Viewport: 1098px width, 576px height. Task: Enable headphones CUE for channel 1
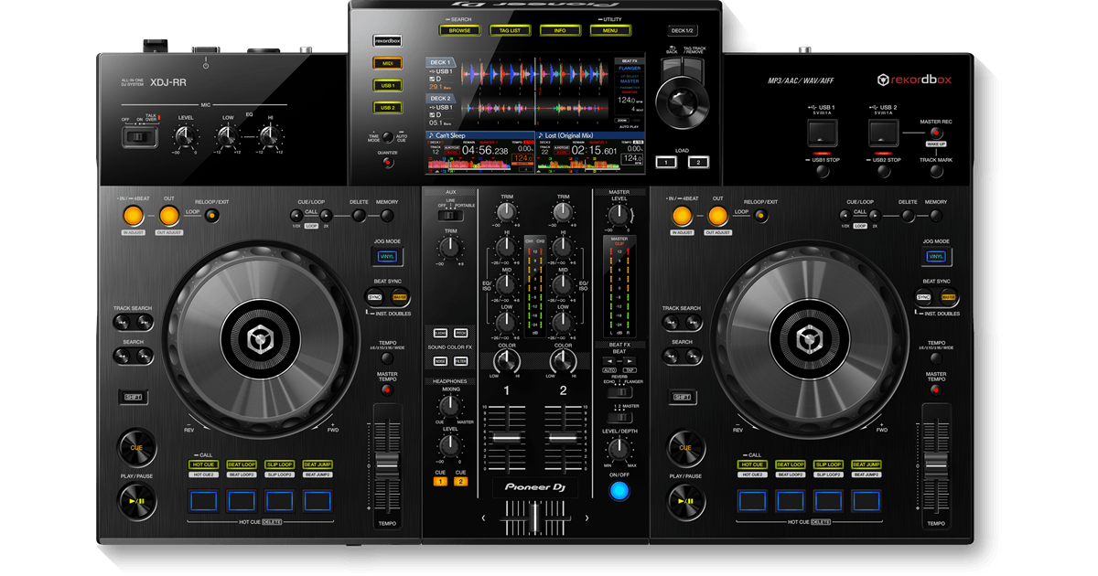tap(440, 481)
